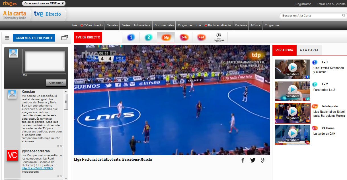Share the video on Facebook

coord(243,160)
